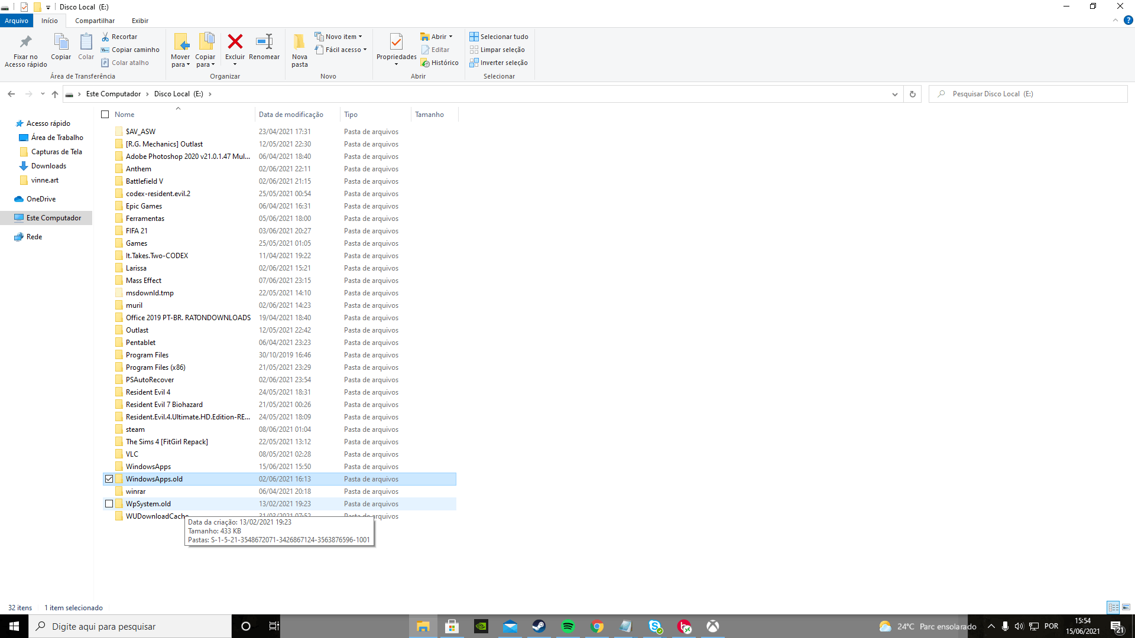The height and width of the screenshot is (638, 1135).
Task: Expand the Abrir dropdown arrow
Action: point(450,37)
